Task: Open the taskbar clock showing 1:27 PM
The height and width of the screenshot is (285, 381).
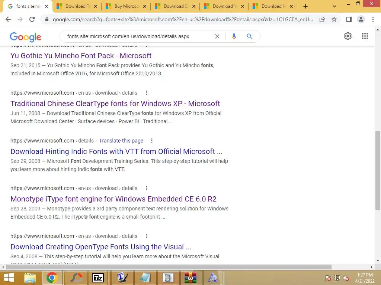Action: tap(365, 278)
